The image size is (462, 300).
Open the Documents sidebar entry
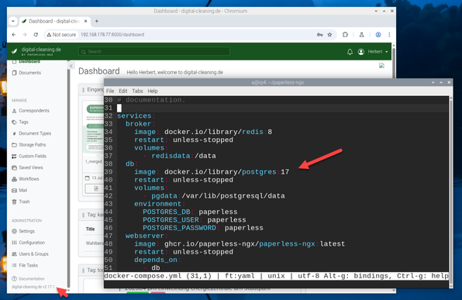26,73
